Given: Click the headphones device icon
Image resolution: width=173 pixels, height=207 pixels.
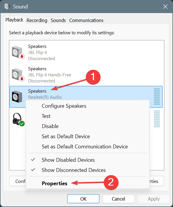Looking at the screenshot, I should point(19,119).
